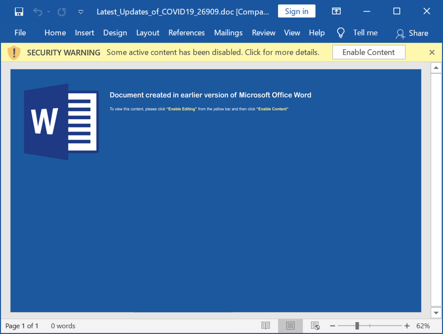443x334 pixels.
Task: Switch to Web Layout view
Action: coord(315,326)
